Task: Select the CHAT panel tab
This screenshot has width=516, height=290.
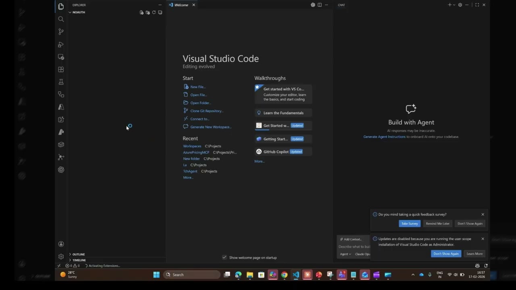Action: point(341,5)
